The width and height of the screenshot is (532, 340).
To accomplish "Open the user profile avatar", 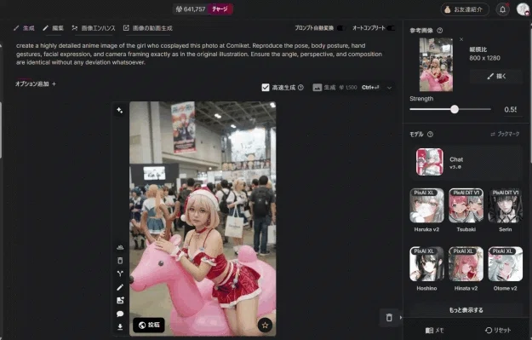I will point(523,9).
